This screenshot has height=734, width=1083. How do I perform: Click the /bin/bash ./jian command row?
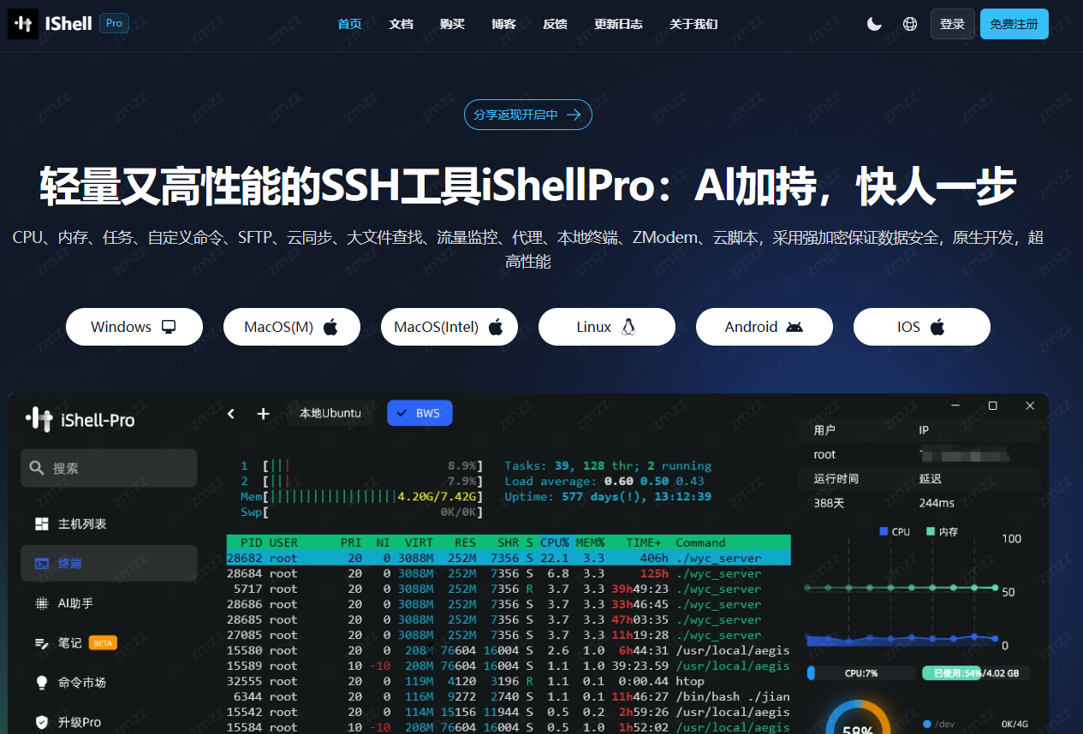pos(509,696)
